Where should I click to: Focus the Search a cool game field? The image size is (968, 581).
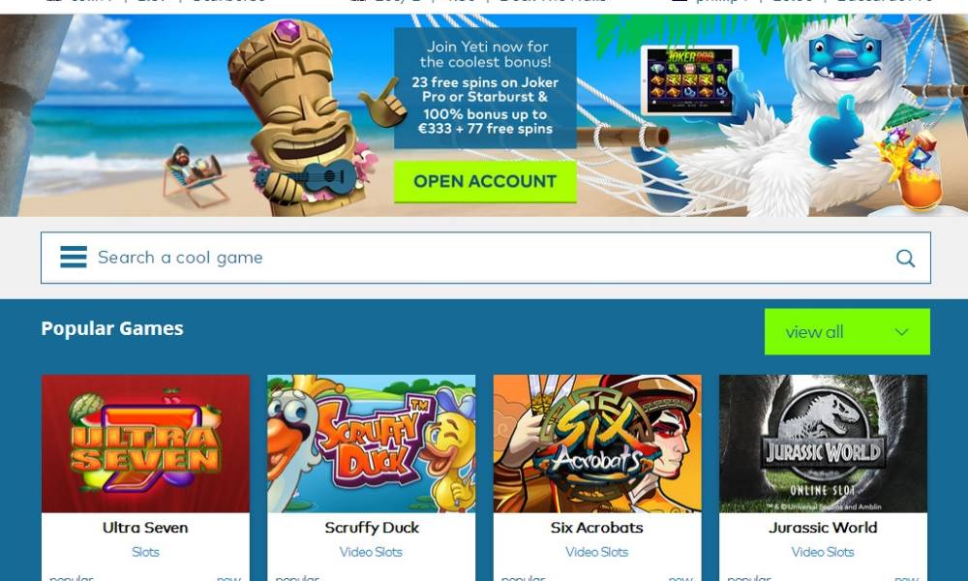click(486, 258)
